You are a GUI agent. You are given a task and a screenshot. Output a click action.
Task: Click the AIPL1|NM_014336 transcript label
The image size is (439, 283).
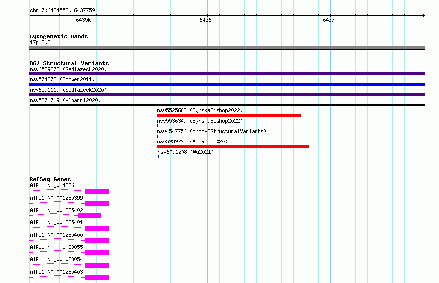(52, 185)
